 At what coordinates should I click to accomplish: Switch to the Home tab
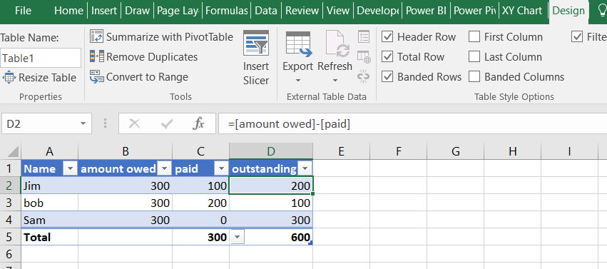(69, 11)
